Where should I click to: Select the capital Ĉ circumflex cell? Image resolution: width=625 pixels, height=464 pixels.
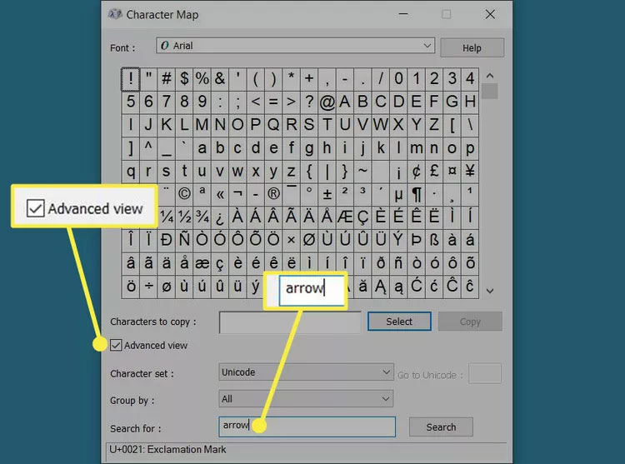[x=452, y=287]
